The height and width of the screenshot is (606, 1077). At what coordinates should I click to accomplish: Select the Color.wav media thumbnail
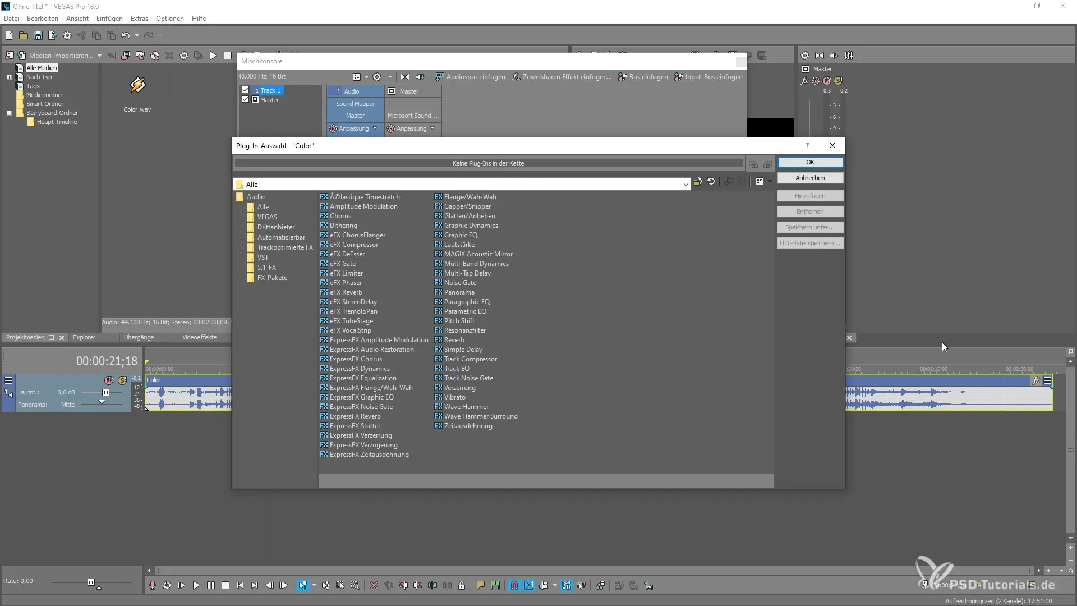[x=137, y=85]
